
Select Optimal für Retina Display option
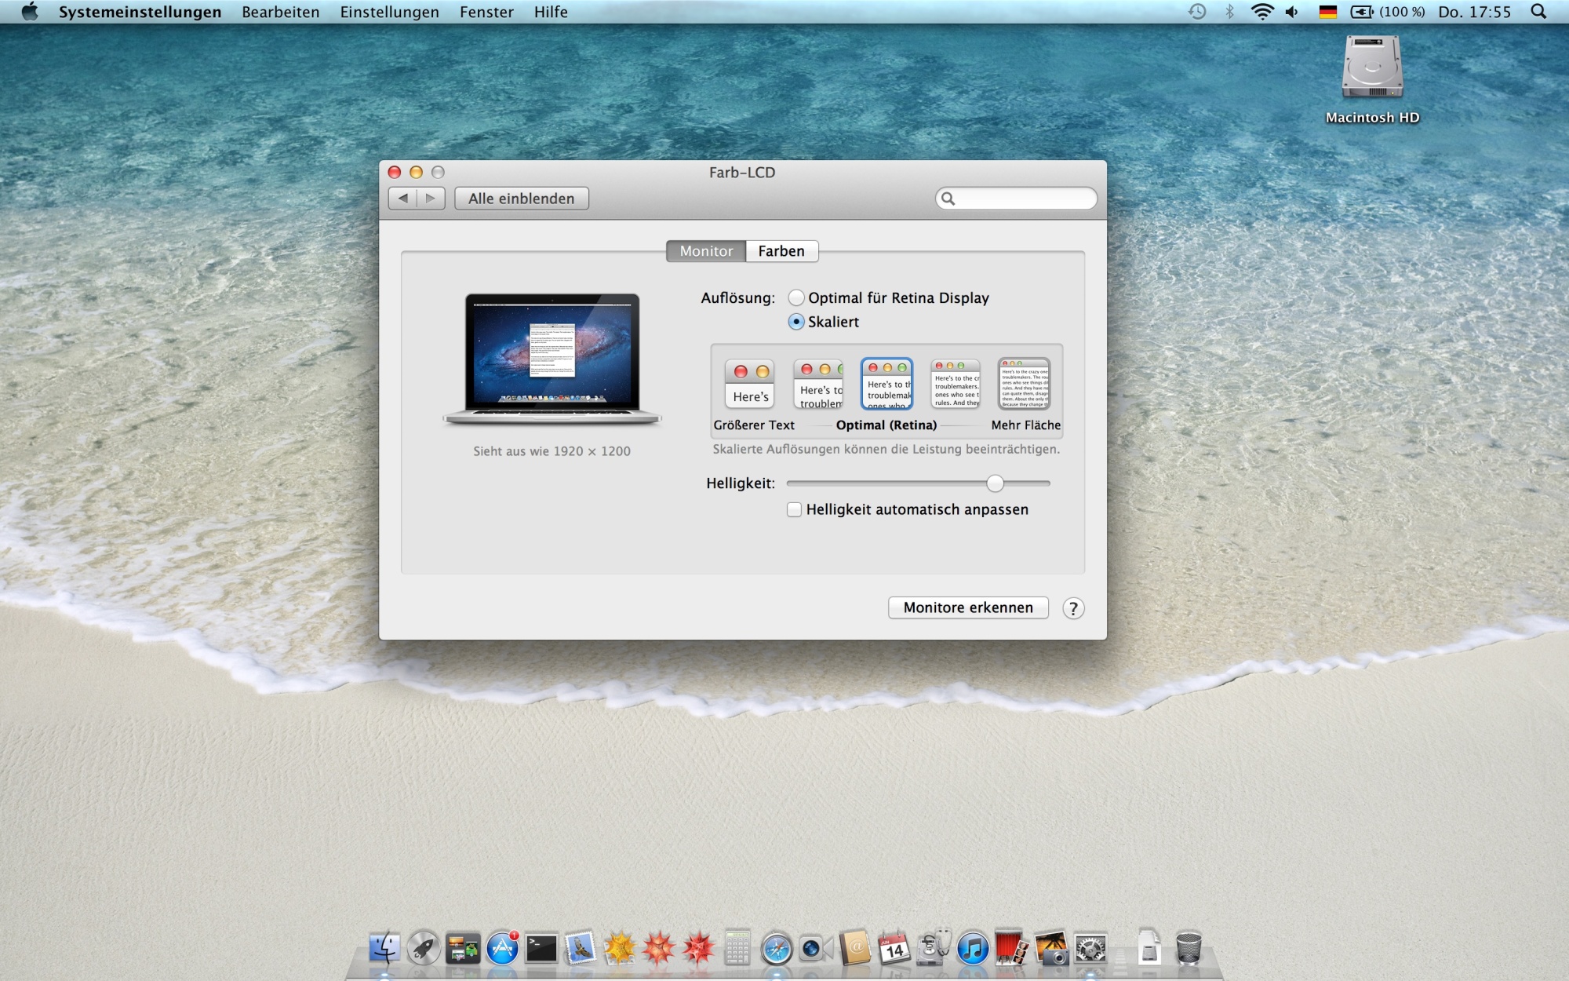click(x=796, y=297)
